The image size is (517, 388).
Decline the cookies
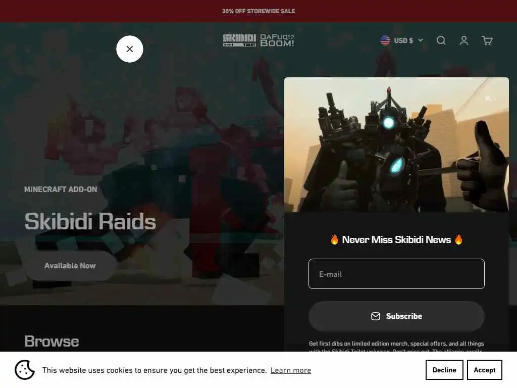coord(444,370)
